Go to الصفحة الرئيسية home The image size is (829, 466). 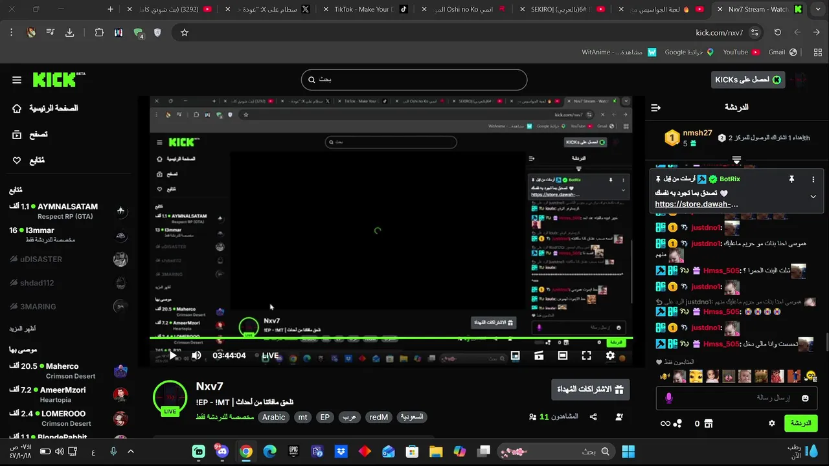click(45, 108)
